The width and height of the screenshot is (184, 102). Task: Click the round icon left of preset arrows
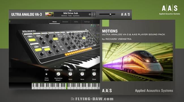point(90,14)
